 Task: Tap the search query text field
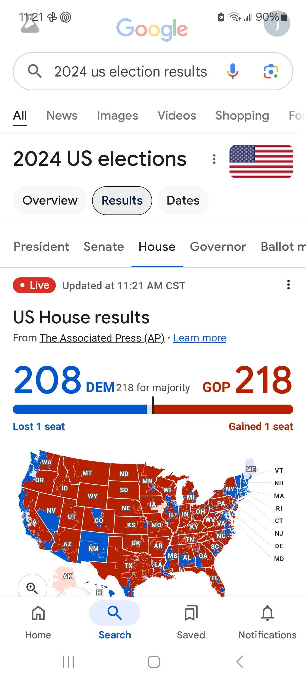[x=130, y=71]
